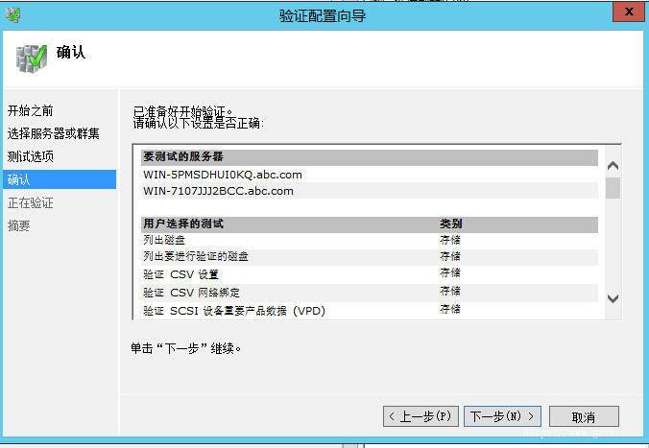Click the scrollbar thumb in the settings list
Screen dimensions: 649x448
click(613, 188)
